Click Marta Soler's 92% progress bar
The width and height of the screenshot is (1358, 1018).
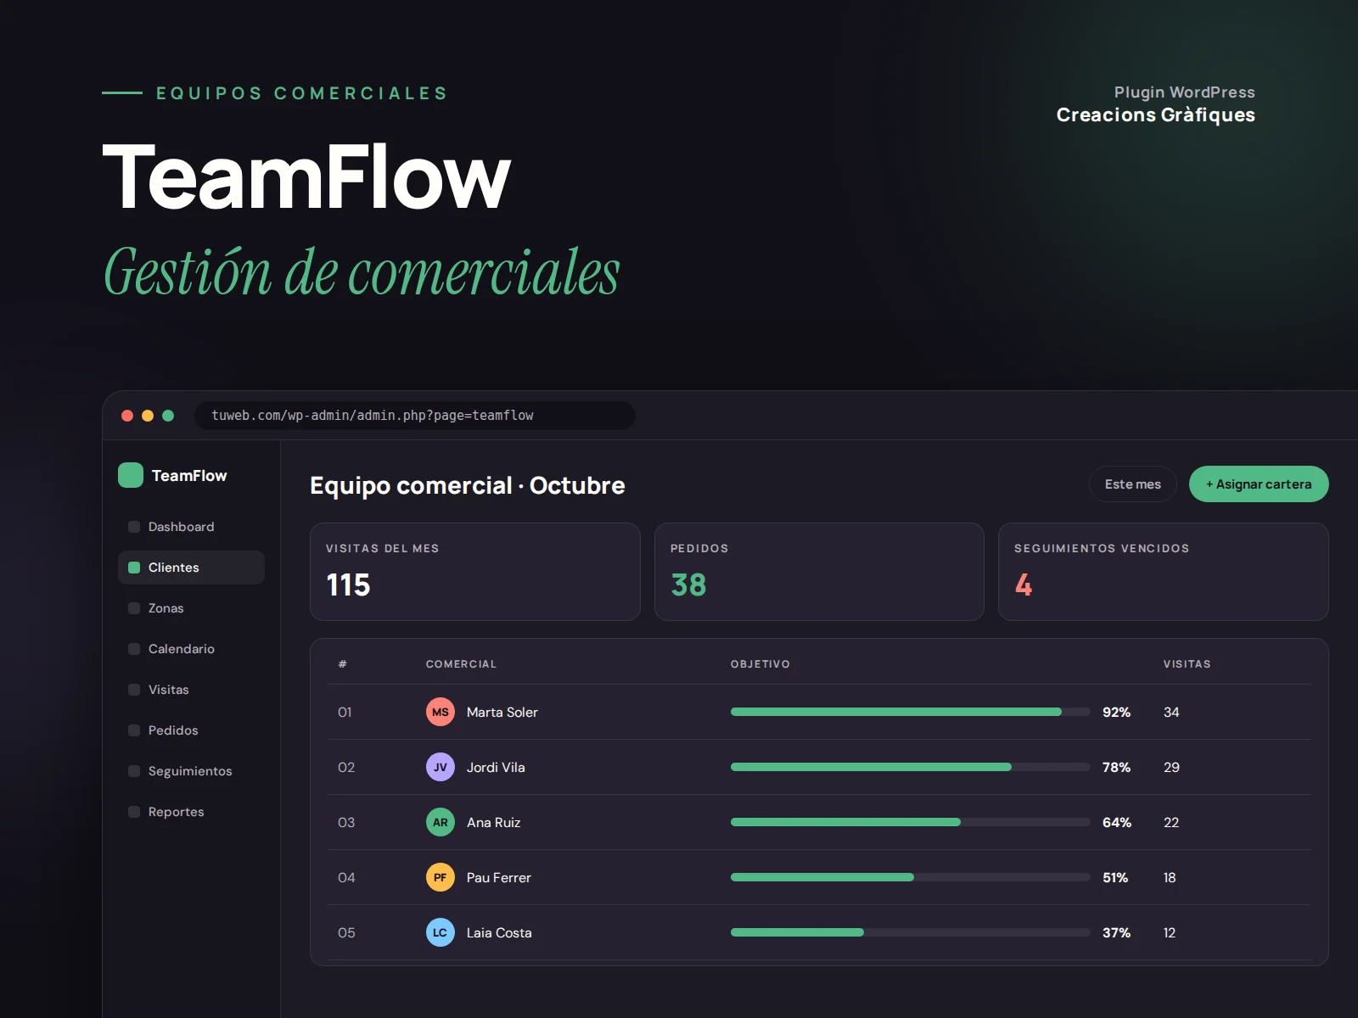click(x=910, y=712)
